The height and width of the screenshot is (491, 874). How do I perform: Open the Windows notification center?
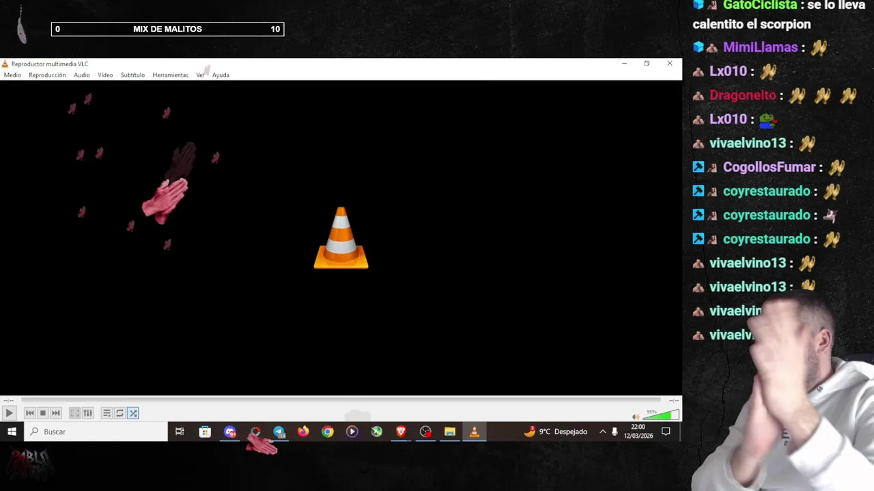coord(666,432)
